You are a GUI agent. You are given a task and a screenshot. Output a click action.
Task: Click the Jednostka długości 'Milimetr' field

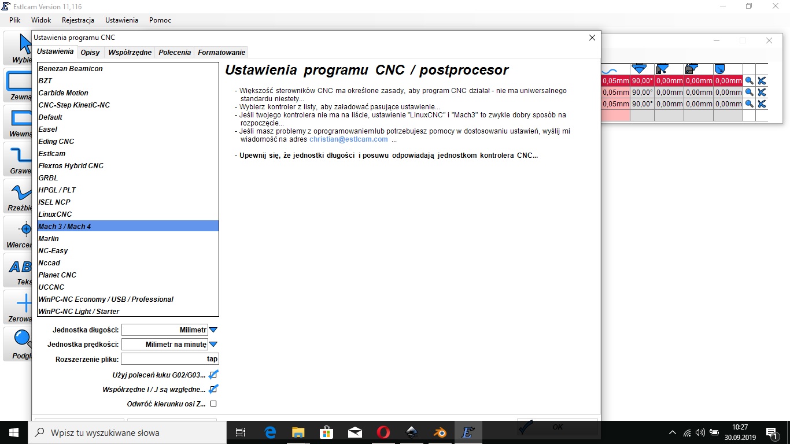[x=165, y=330]
